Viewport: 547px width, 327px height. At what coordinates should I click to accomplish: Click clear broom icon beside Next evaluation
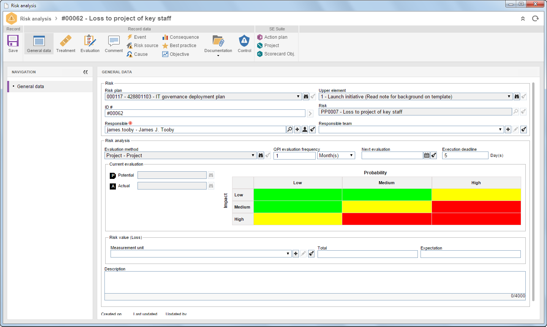point(434,155)
